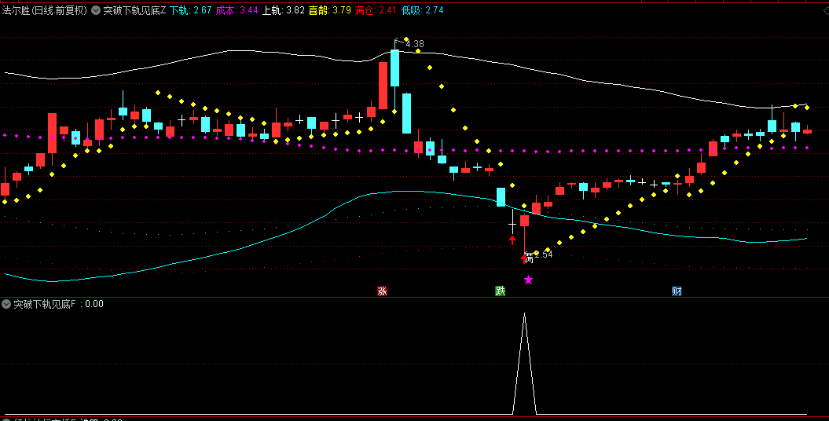The image size is (829, 421).
Task: Click the lower red arrow near 2.54
Action: coord(524,258)
